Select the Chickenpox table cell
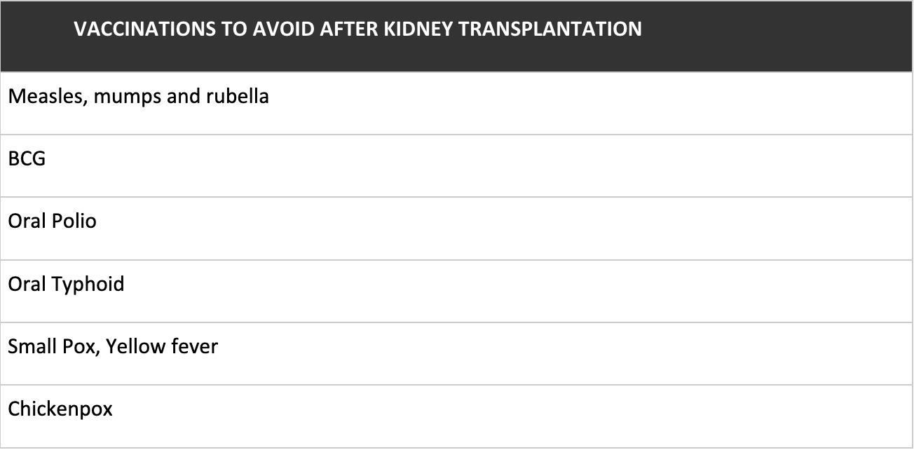Image resolution: width=914 pixels, height=450 pixels. pyautogui.click(x=456, y=416)
